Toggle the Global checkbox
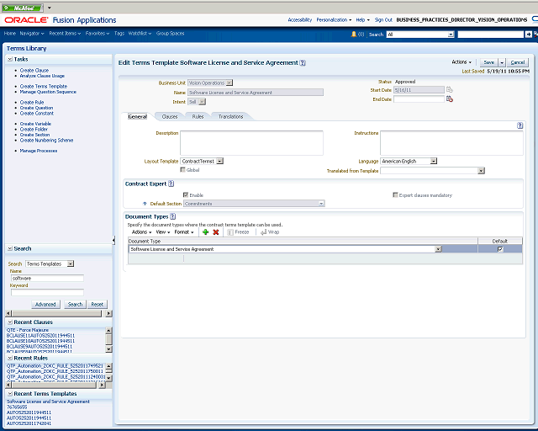 coord(183,170)
